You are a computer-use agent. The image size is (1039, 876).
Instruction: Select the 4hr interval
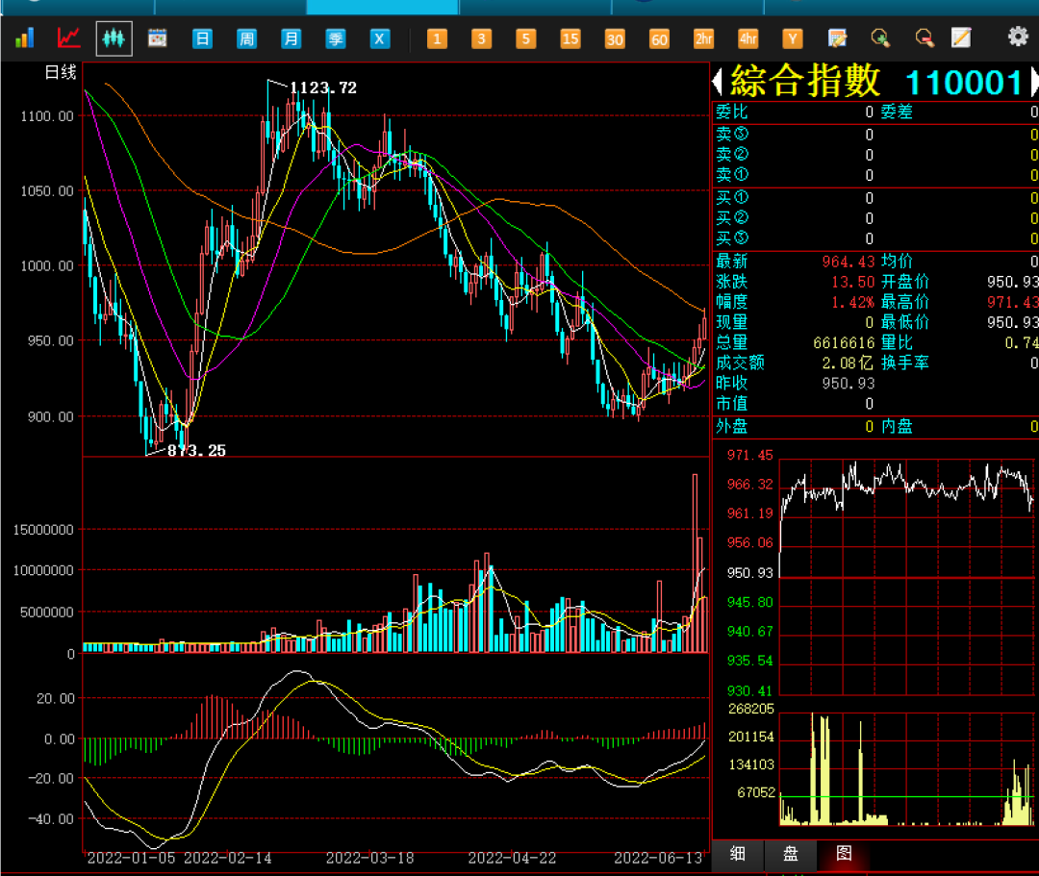coord(748,38)
